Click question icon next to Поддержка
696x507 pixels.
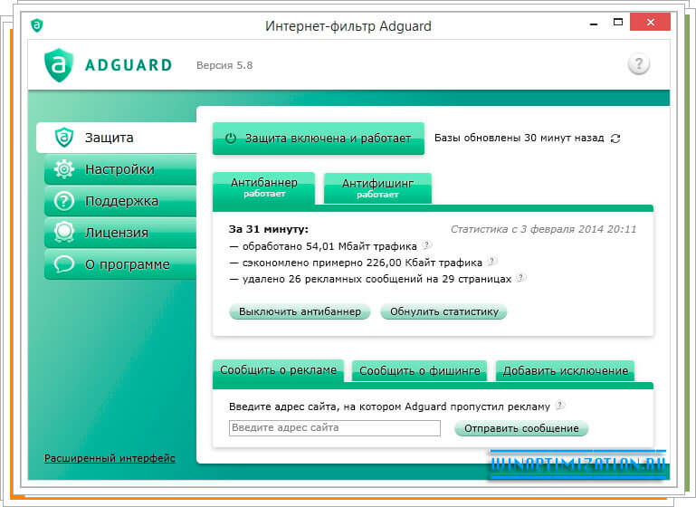click(64, 201)
